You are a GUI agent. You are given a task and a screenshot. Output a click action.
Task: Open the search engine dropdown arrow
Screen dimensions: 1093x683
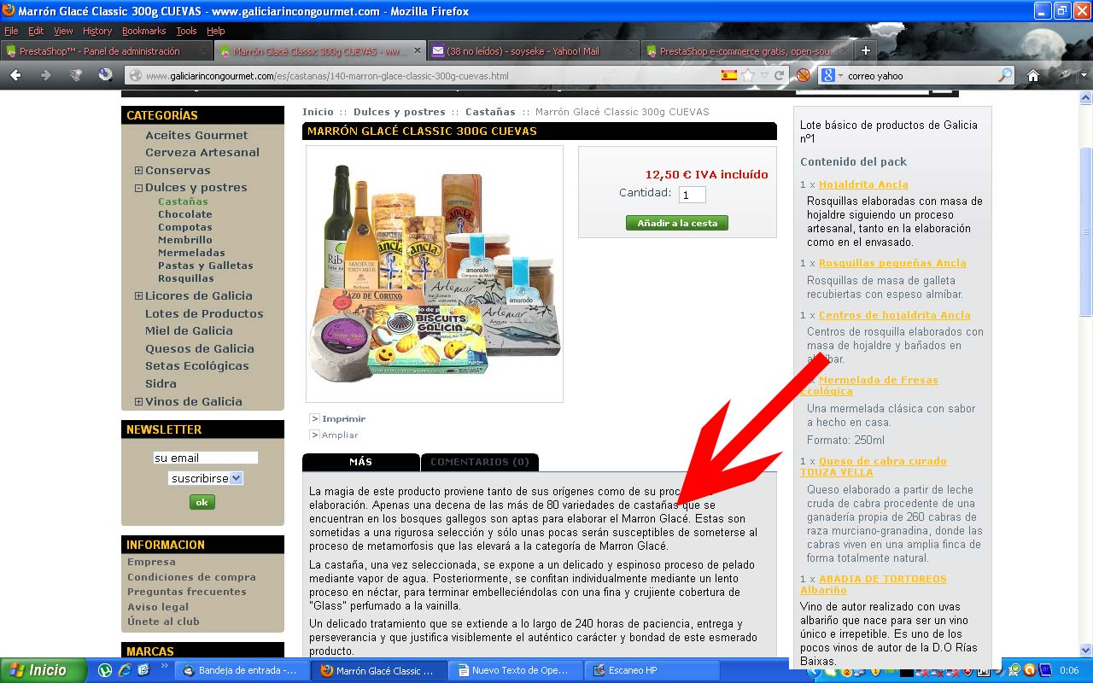[x=840, y=75]
